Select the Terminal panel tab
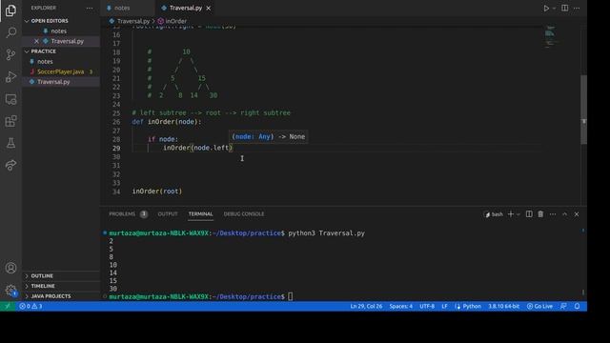 (200, 213)
